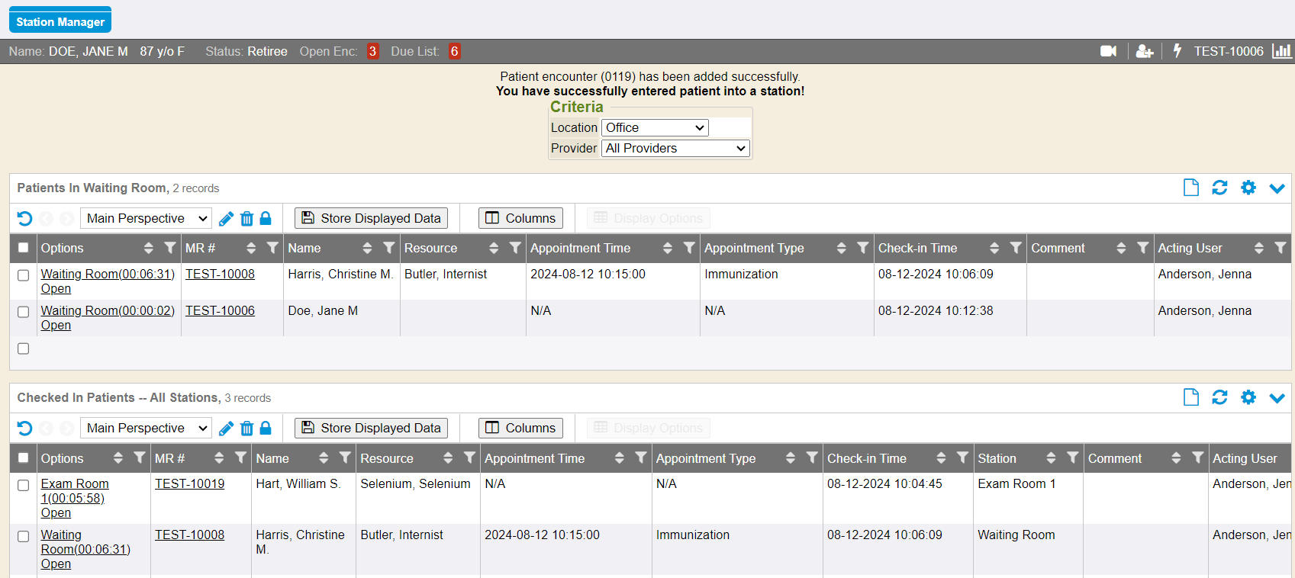Select all rows in Waiting Room table header checkbox

24,248
